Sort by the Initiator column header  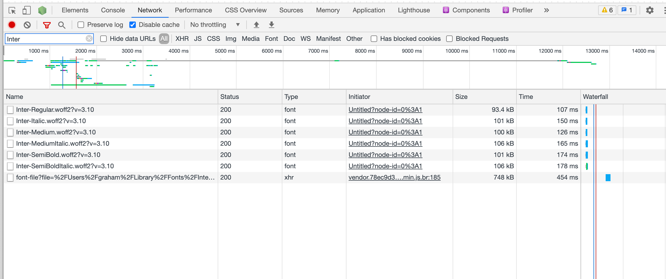point(399,97)
